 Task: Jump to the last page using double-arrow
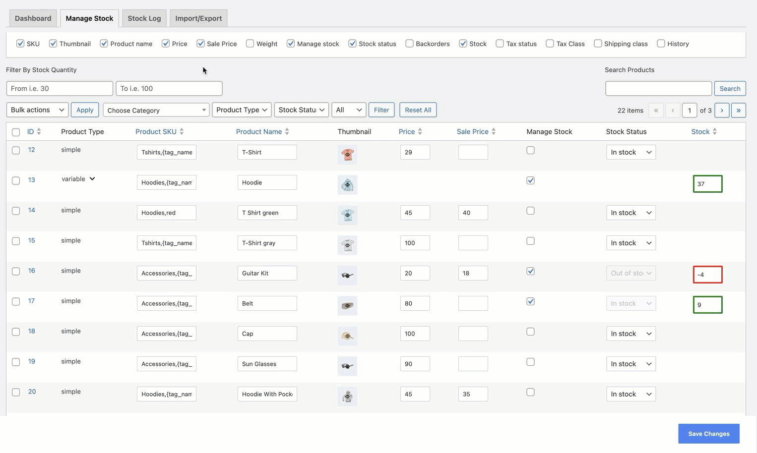coord(739,110)
